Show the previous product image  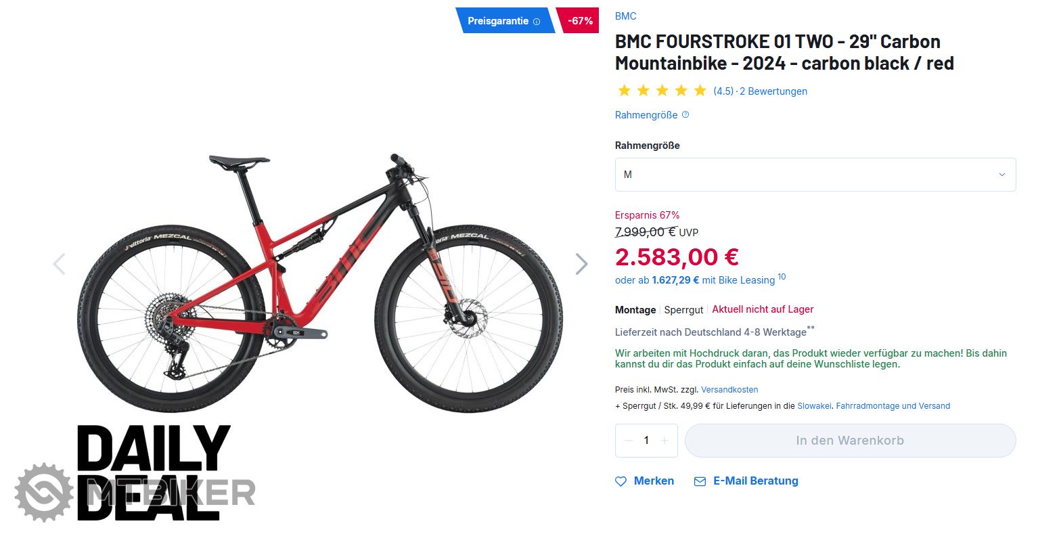pos(60,264)
